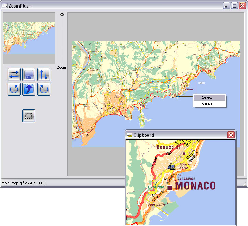Click the flip vertical arrows button
248x226 pixels.
[44, 74]
